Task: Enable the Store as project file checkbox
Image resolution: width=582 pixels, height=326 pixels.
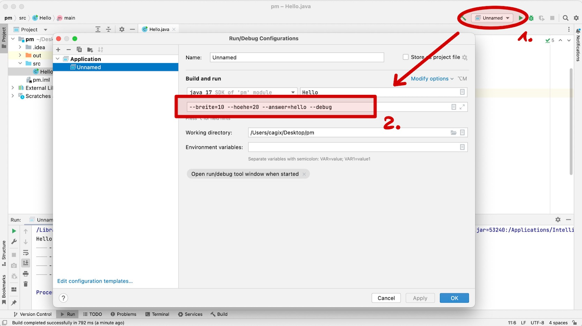Action: click(406, 57)
